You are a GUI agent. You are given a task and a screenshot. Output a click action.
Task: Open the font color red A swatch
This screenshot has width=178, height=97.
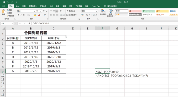click(x=39, y=15)
